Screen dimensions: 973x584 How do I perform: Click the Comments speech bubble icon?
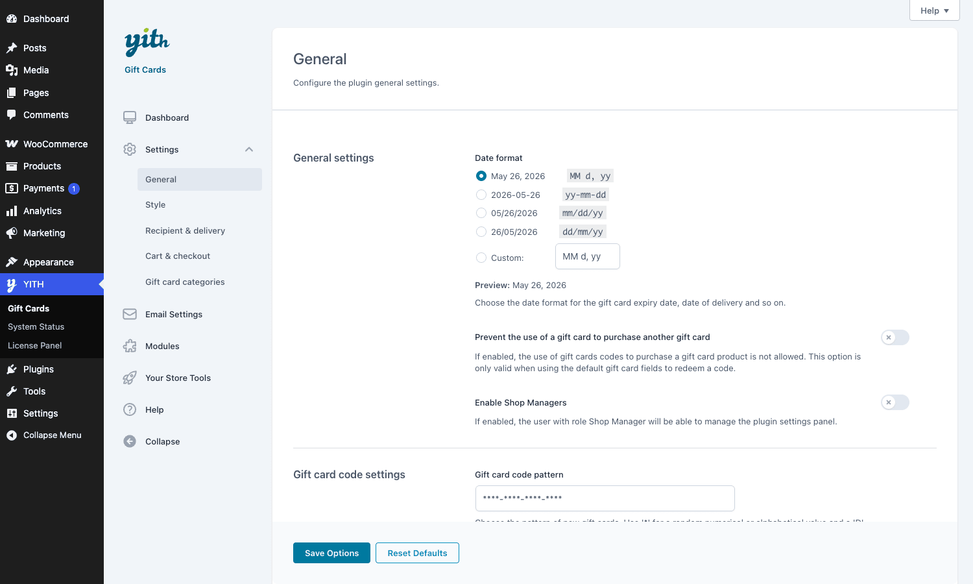[x=12, y=115]
